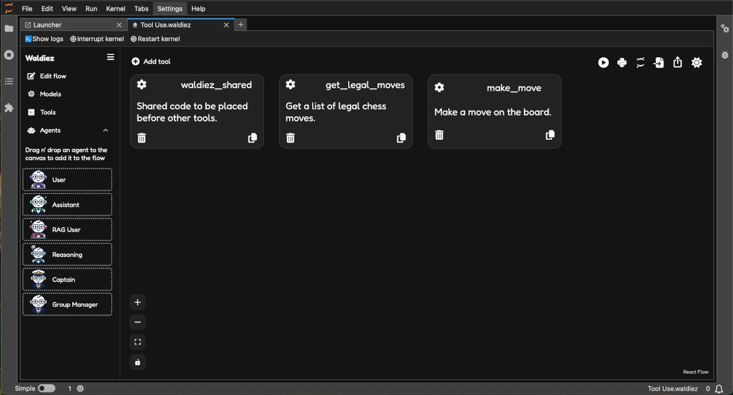Image resolution: width=733 pixels, height=395 pixels.
Task: Convert the flow to a Python script
Action: pyautogui.click(x=622, y=62)
